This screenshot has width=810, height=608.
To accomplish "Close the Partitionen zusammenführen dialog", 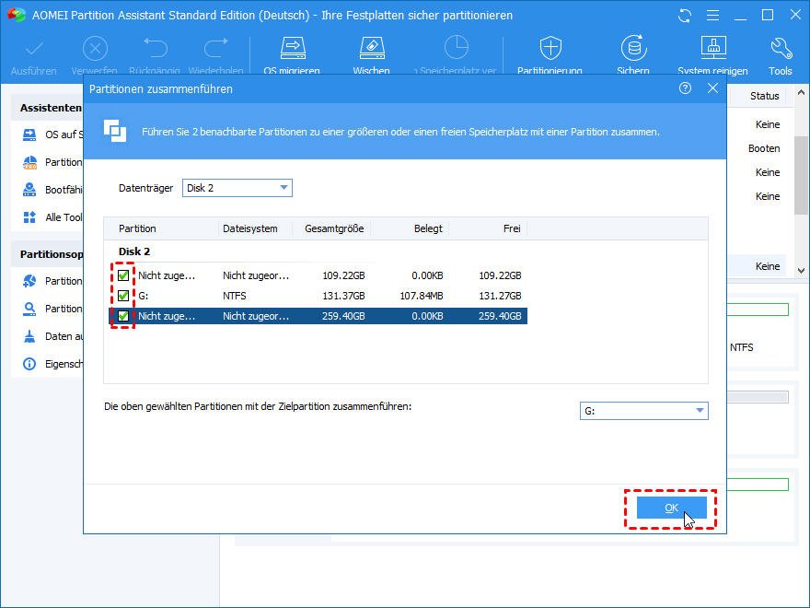I will (712, 88).
